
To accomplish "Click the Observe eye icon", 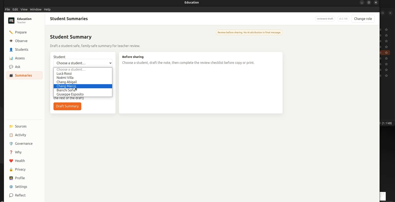I will click(11, 41).
